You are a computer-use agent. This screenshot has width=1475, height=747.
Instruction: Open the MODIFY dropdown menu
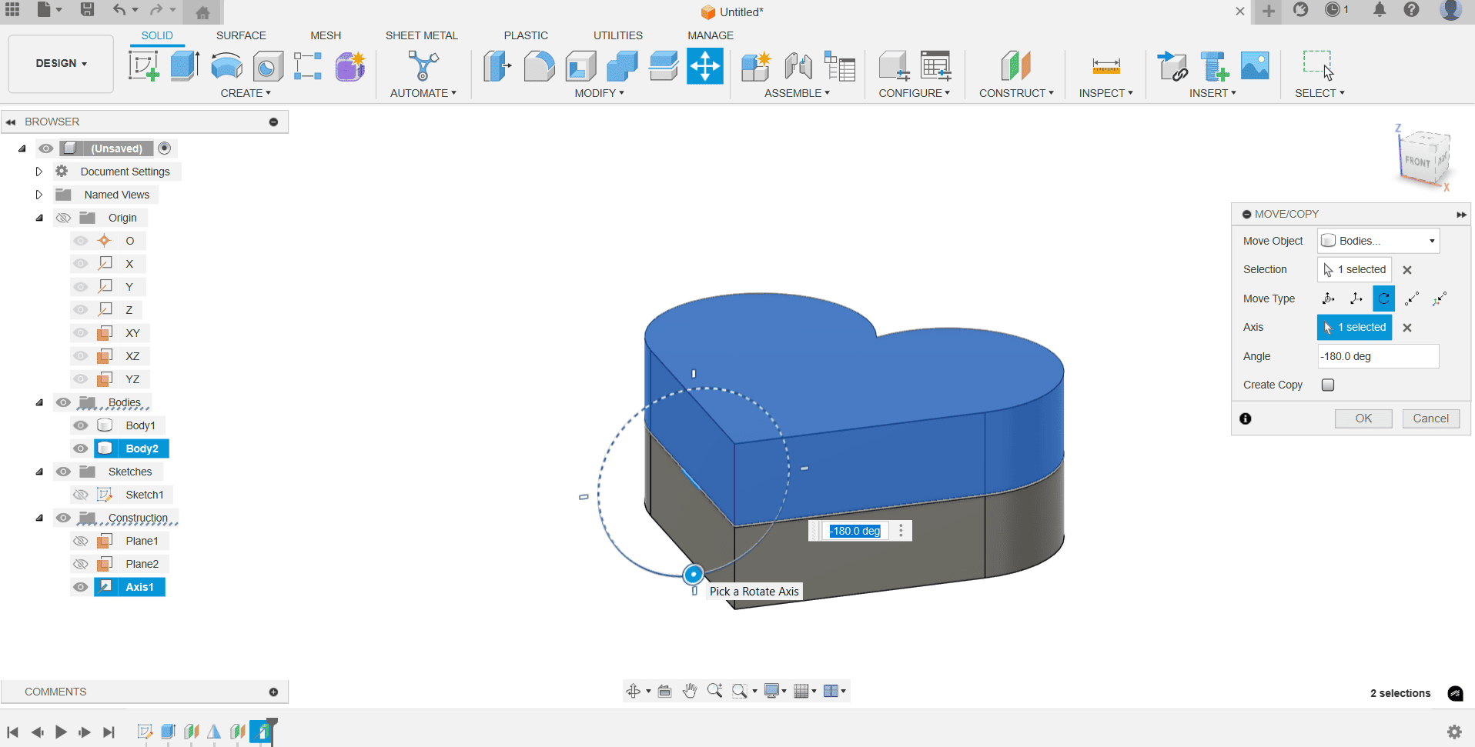[x=599, y=93]
